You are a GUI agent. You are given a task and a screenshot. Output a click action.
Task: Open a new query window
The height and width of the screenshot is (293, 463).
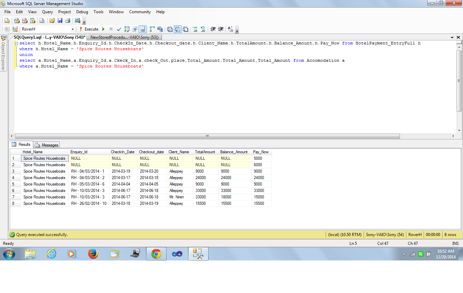tap(7, 20)
